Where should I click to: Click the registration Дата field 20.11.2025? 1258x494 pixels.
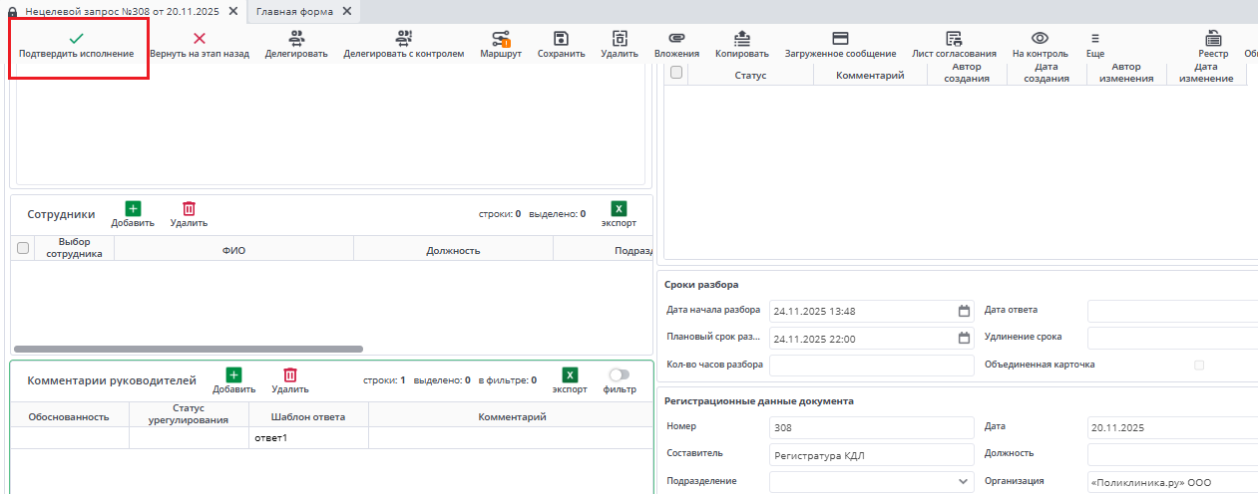point(1172,427)
